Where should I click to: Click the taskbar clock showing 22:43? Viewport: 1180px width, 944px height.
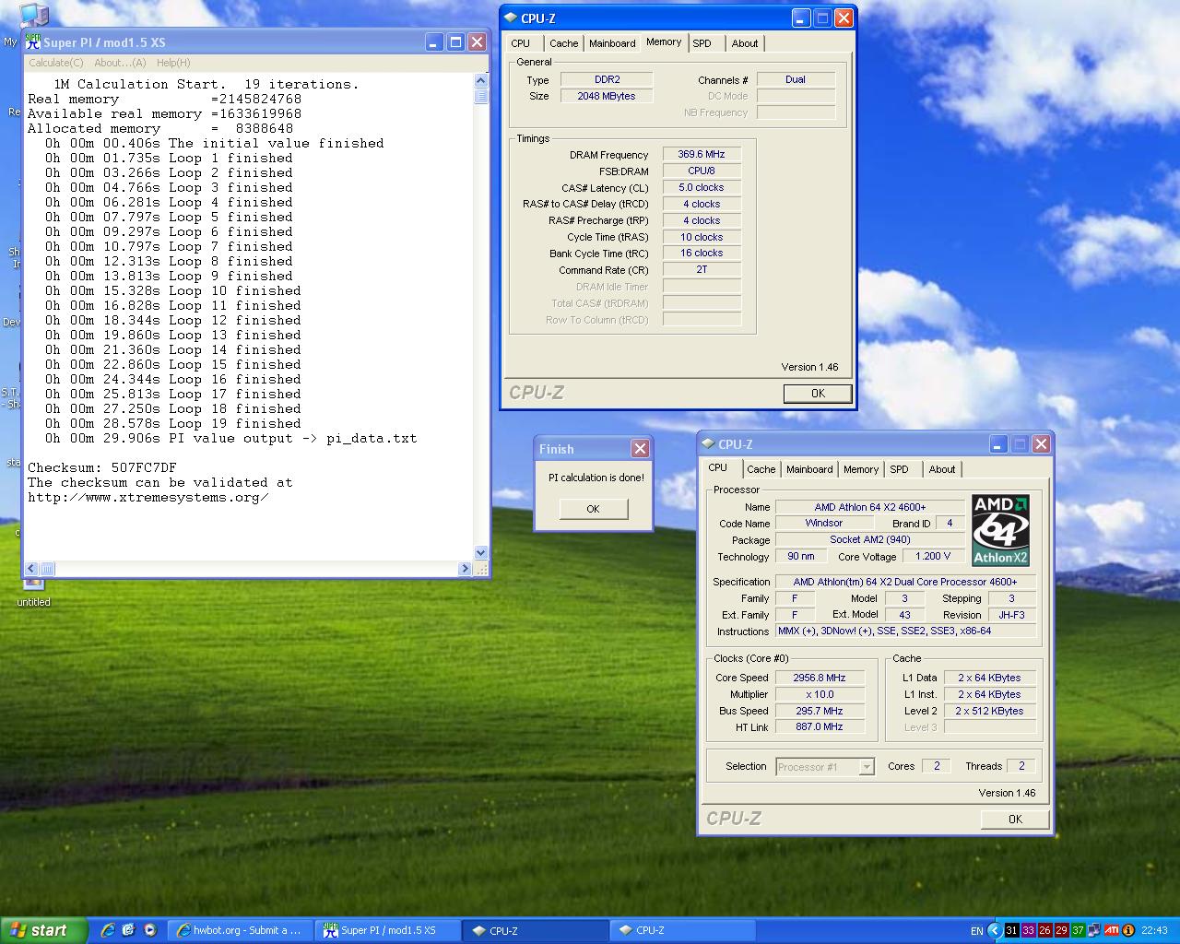(x=1154, y=931)
